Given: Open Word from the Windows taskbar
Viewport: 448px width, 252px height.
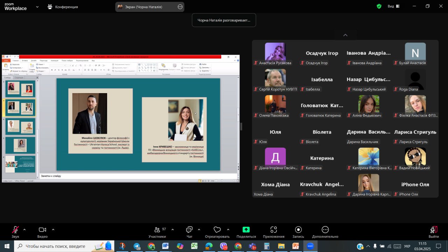Looking at the screenshot, I should [x=165, y=246].
